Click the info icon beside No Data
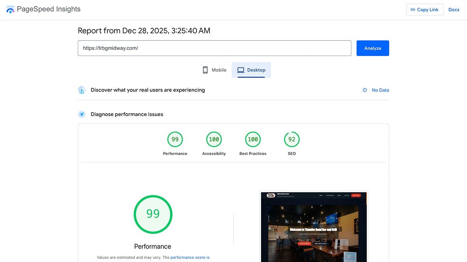This screenshot has width=467, height=262. [x=364, y=90]
